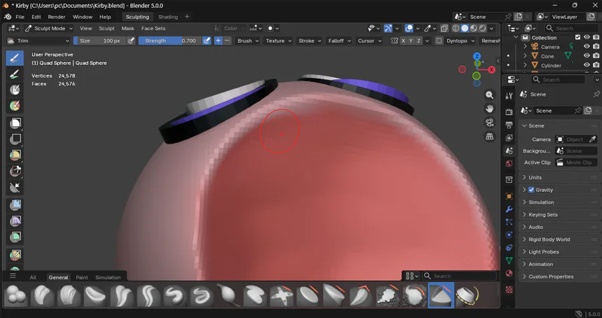Open the Face Sets menu
The width and height of the screenshot is (602, 318).
click(153, 28)
